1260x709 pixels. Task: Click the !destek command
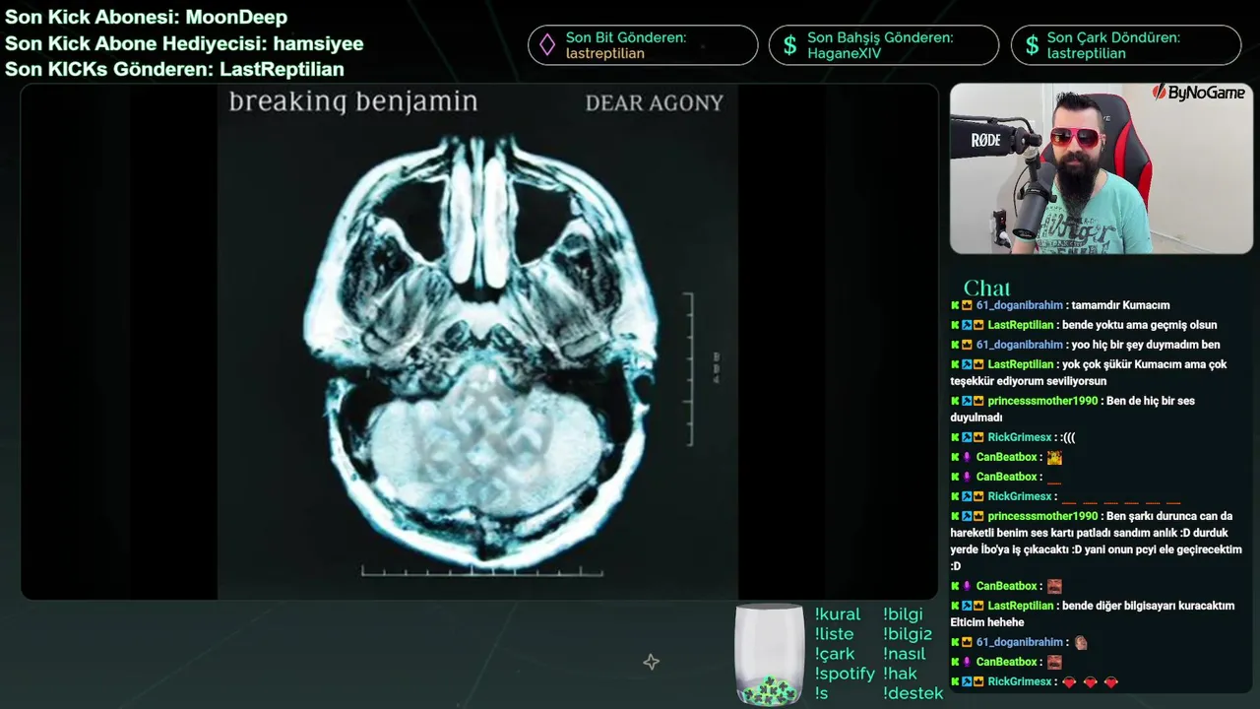(913, 693)
